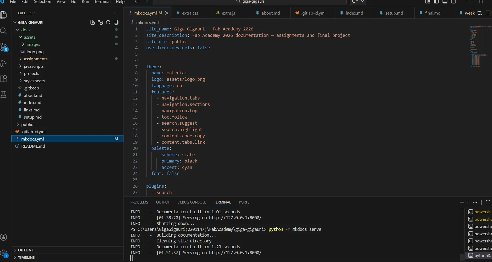This screenshot has height=262, width=492.
Task: Open the Search view in activity bar
Action: click(4, 31)
